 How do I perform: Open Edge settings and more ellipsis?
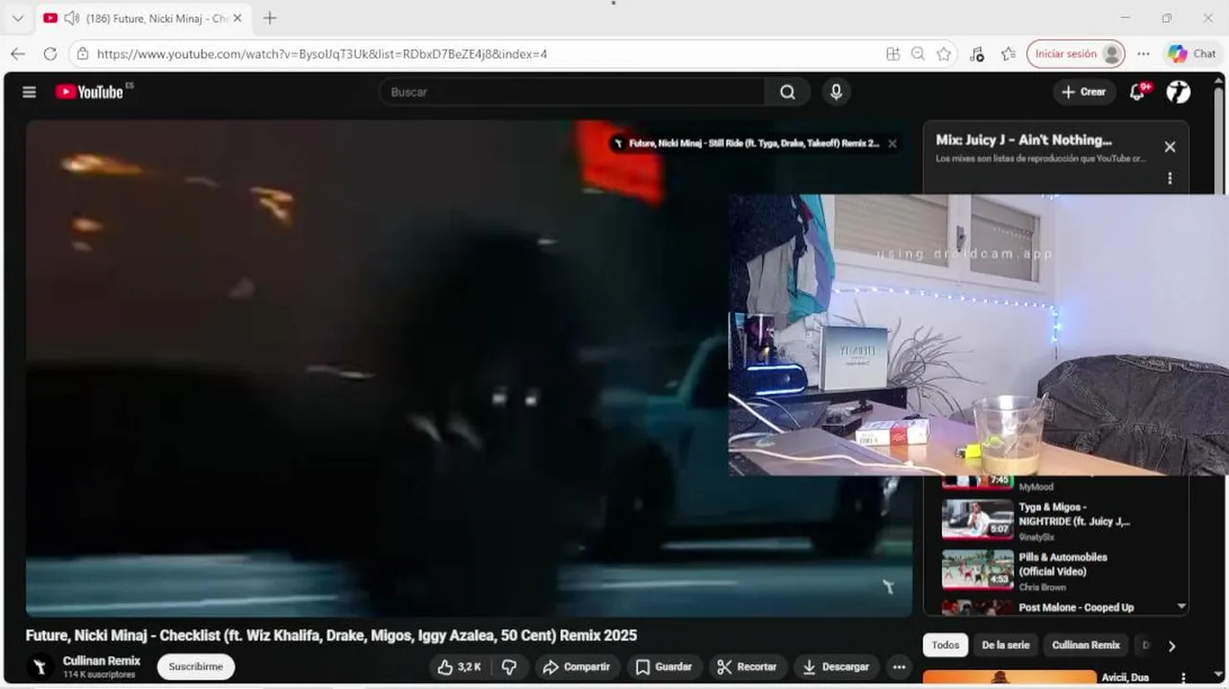[1144, 54]
